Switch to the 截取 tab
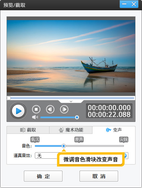The image size is (142, 188). [28, 130]
